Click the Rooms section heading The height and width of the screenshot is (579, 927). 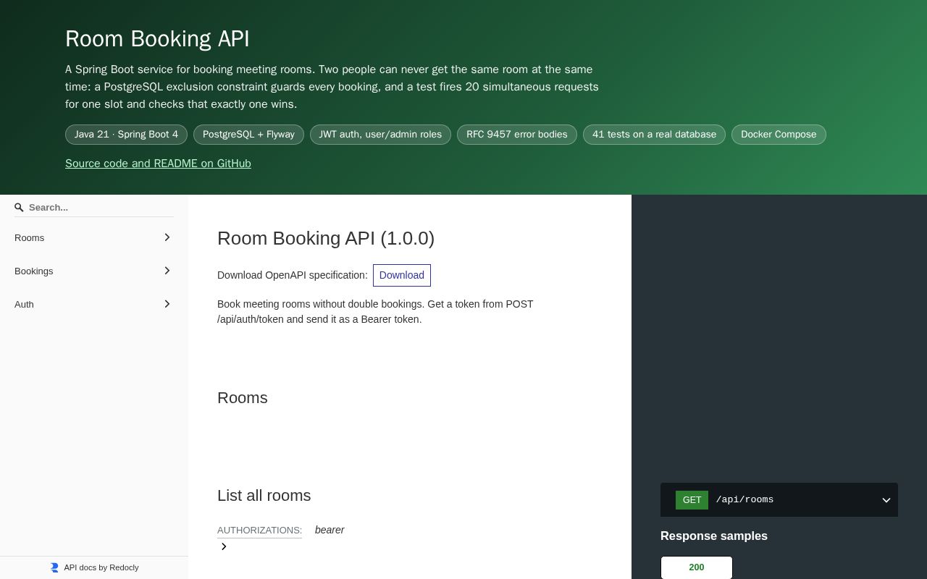(x=243, y=398)
